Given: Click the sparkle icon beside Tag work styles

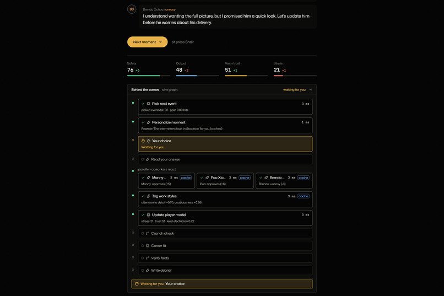Looking at the screenshot, I should [148, 196].
